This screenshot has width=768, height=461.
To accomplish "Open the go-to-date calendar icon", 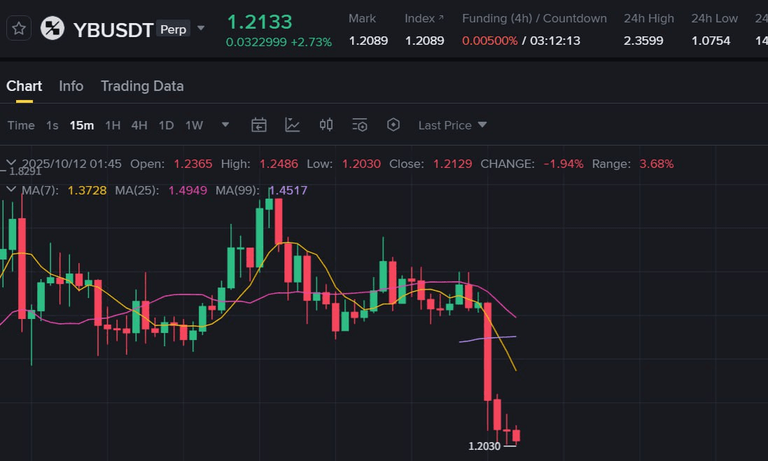I will click(259, 125).
